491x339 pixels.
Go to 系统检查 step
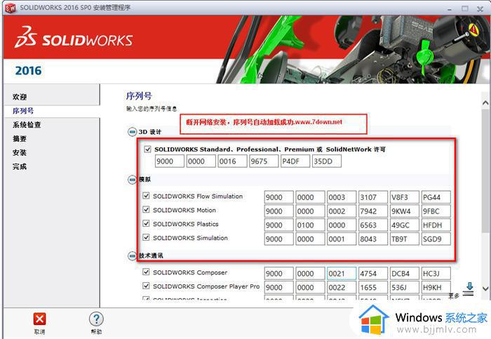tap(27, 125)
